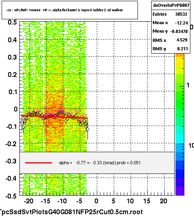Click the x-axis label -5

pyautogui.click(x=79, y=201)
